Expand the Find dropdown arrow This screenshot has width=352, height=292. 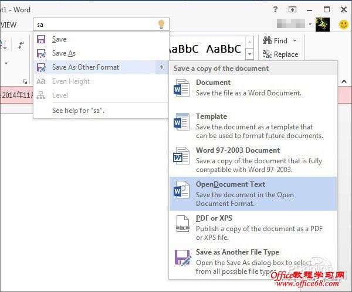tap(295, 40)
